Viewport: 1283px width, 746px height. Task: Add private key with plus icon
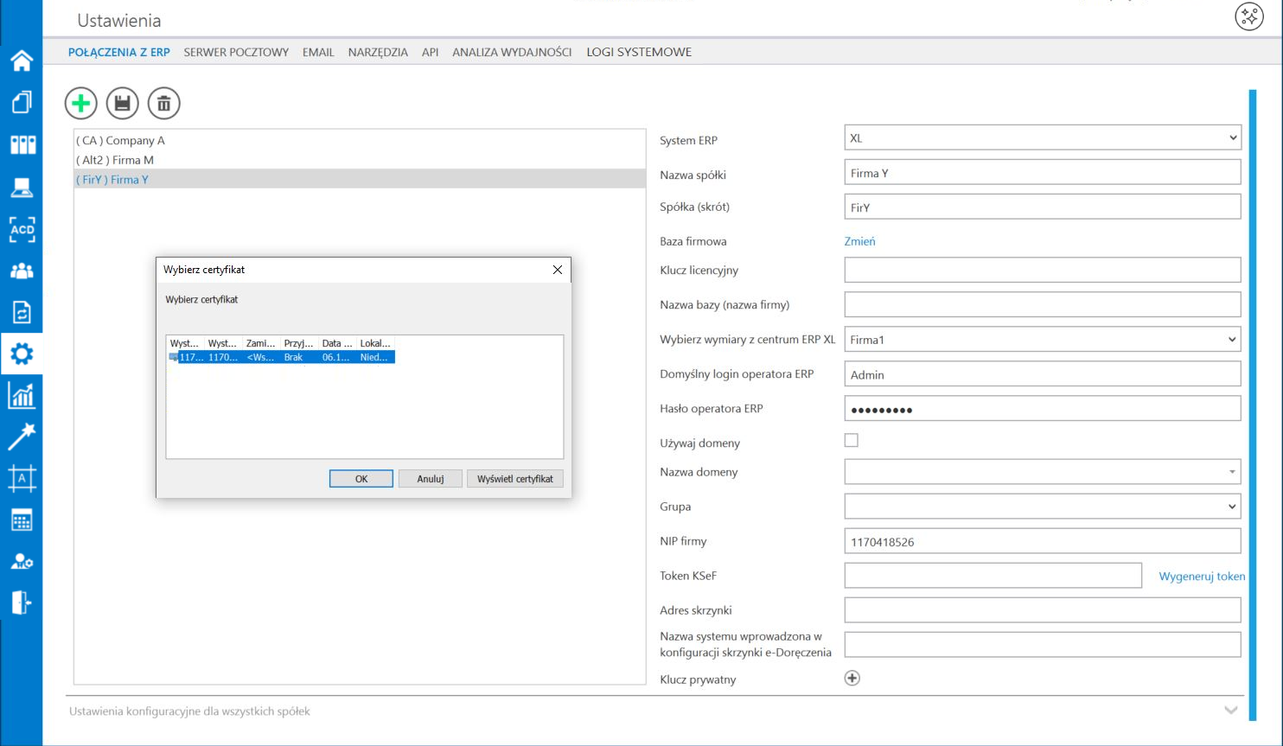[852, 679]
